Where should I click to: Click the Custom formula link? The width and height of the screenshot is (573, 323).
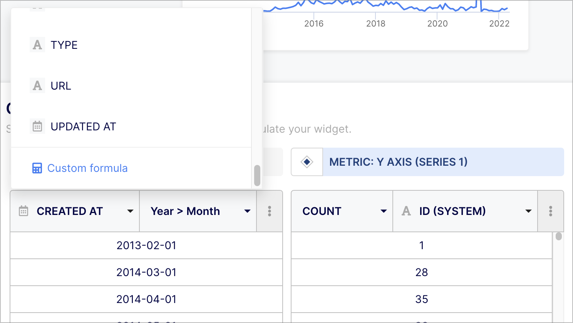pos(87,168)
